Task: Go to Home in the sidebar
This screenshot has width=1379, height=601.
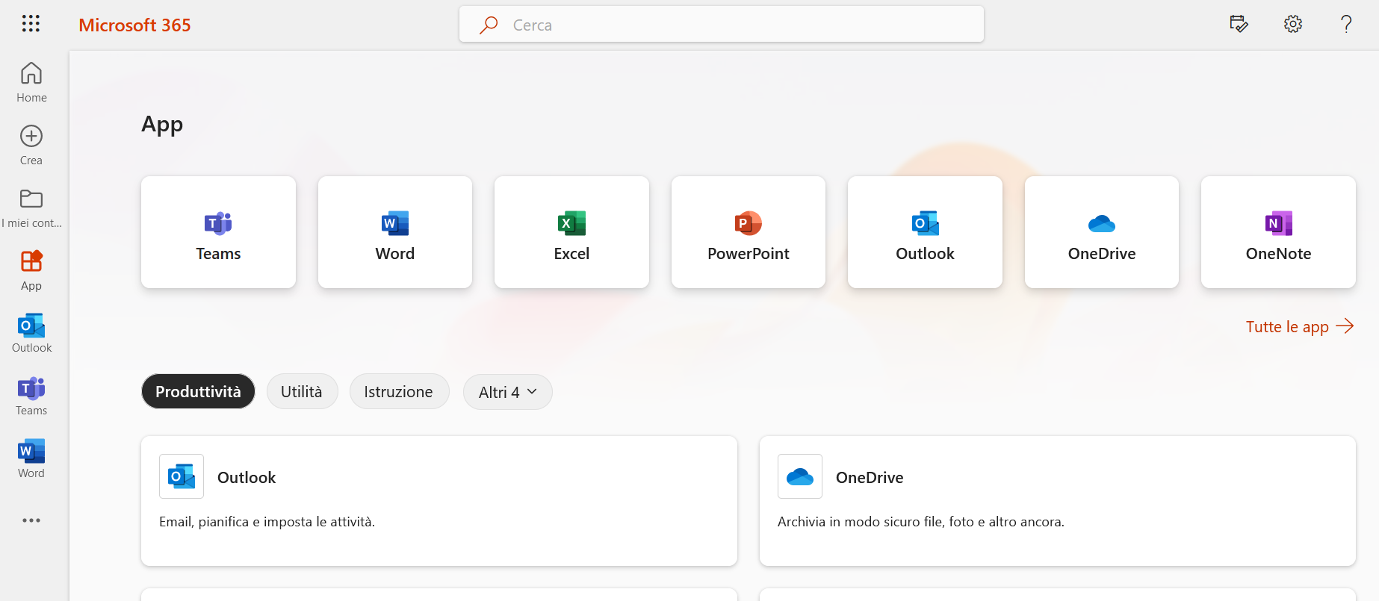Action: [x=31, y=82]
